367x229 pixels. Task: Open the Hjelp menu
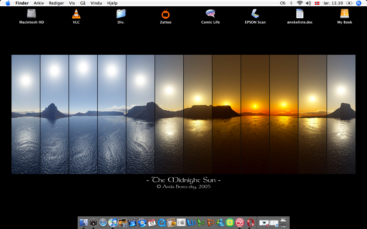(112, 3)
